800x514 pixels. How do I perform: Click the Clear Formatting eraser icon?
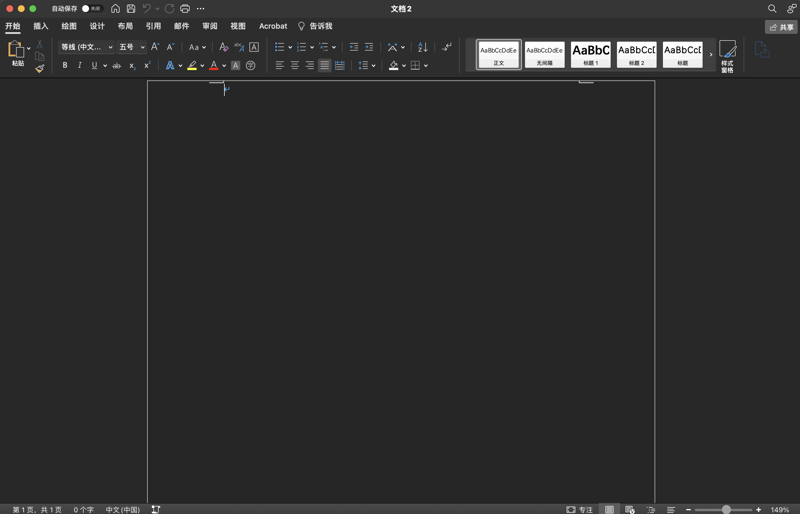pyautogui.click(x=224, y=47)
